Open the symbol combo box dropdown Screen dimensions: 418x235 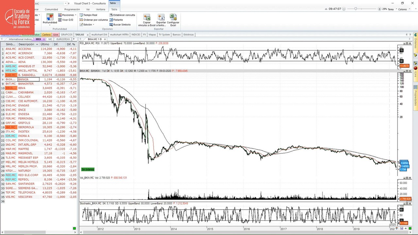pos(66,3)
